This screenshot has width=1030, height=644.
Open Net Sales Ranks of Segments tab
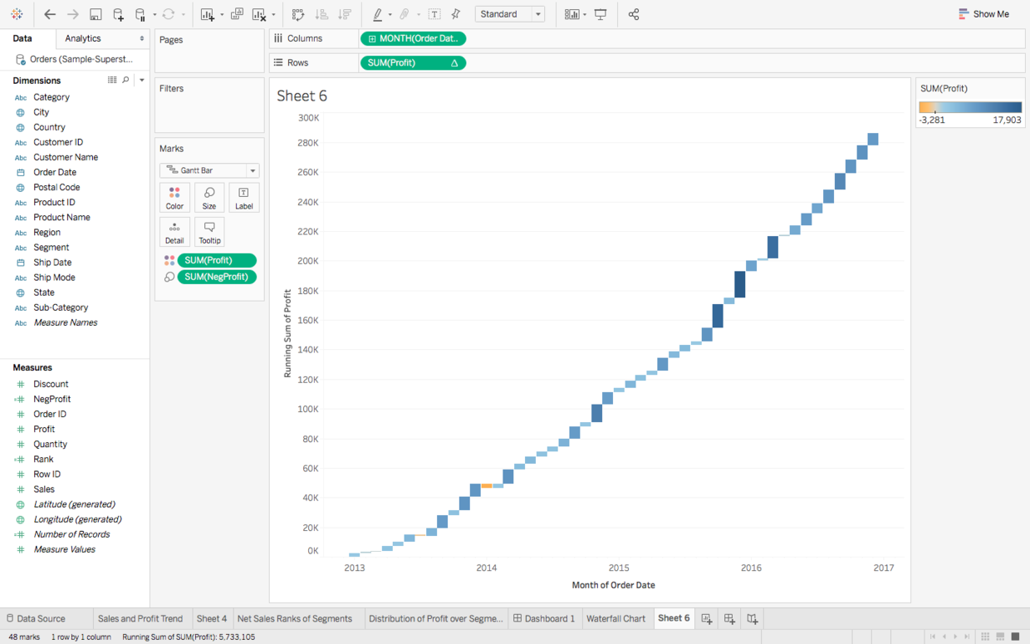point(295,618)
